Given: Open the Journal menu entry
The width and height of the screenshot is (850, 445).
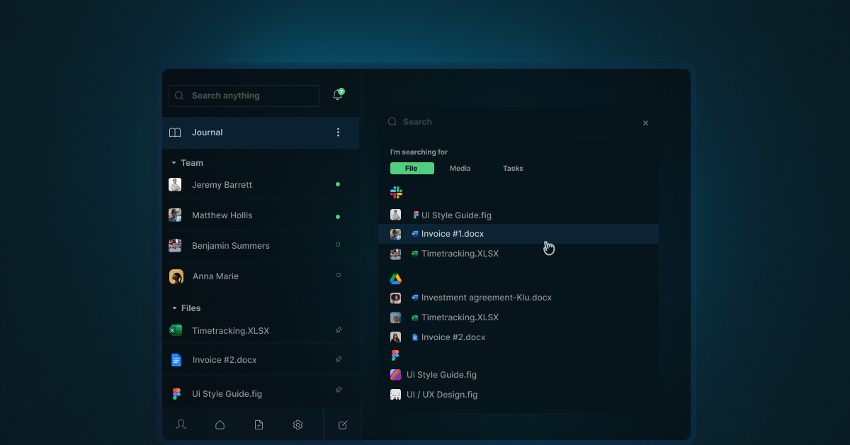Looking at the screenshot, I should coord(207,133).
